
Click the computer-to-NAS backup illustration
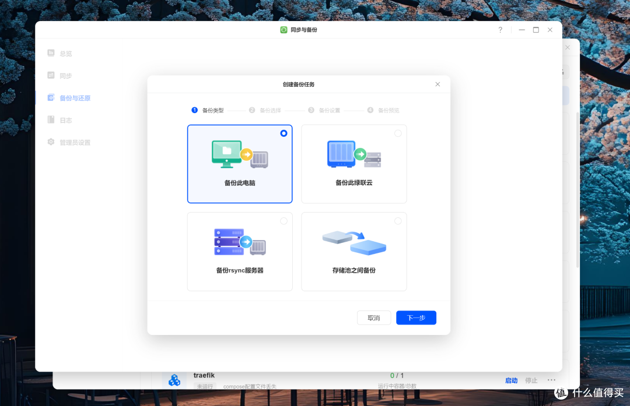click(240, 154)
